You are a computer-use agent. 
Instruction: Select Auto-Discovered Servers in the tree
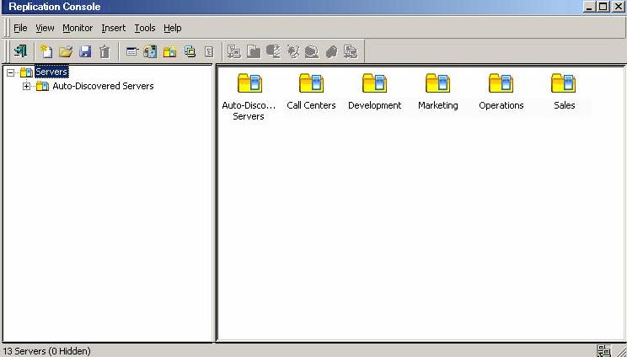tap(102, 86)
